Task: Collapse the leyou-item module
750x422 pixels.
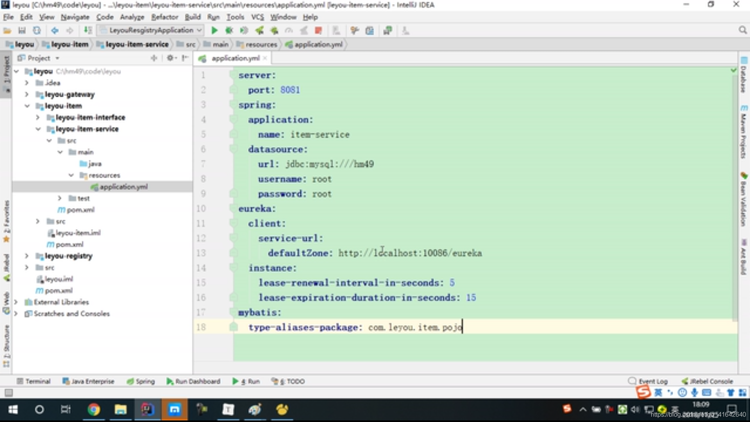Action: tap(27, 106)
